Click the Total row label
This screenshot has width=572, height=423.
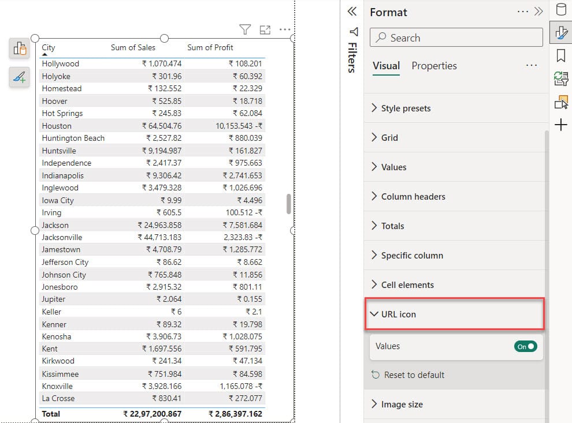(51, 414)
